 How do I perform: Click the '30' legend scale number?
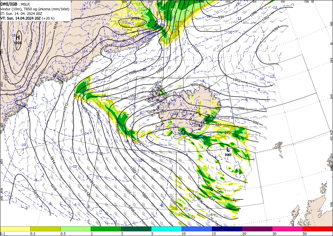[274, 234]
